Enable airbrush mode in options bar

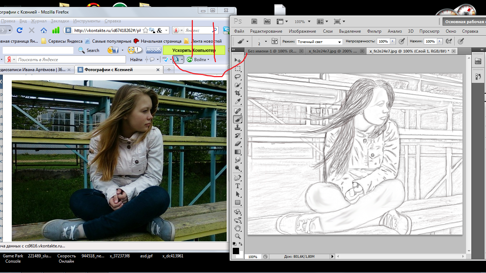tap(449, 41)
